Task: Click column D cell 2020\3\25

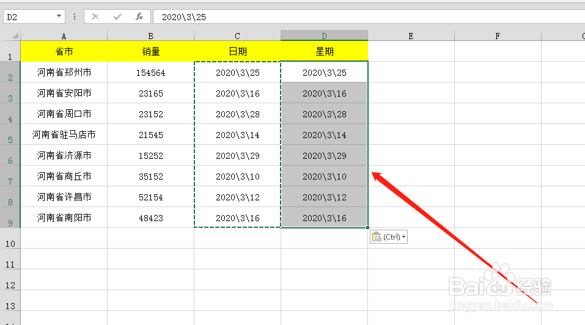Action: click(324, 72)
